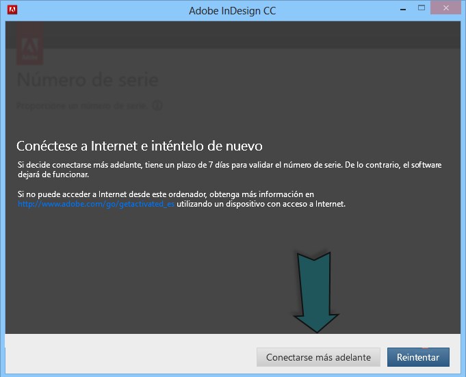
Task: Click the heading Conéctese a Internet e inténtelo de nuevo
Action: (x=140, y=146)
